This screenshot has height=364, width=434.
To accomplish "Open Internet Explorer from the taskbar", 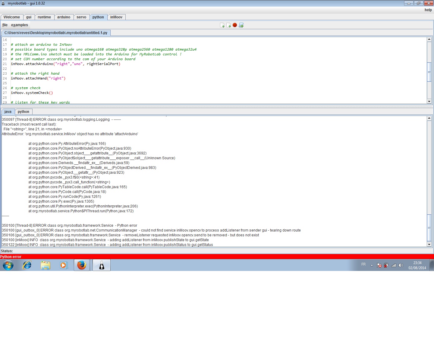I will click(27, 265).
